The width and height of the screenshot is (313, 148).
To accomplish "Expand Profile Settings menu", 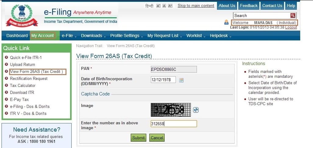I will 126,36.
